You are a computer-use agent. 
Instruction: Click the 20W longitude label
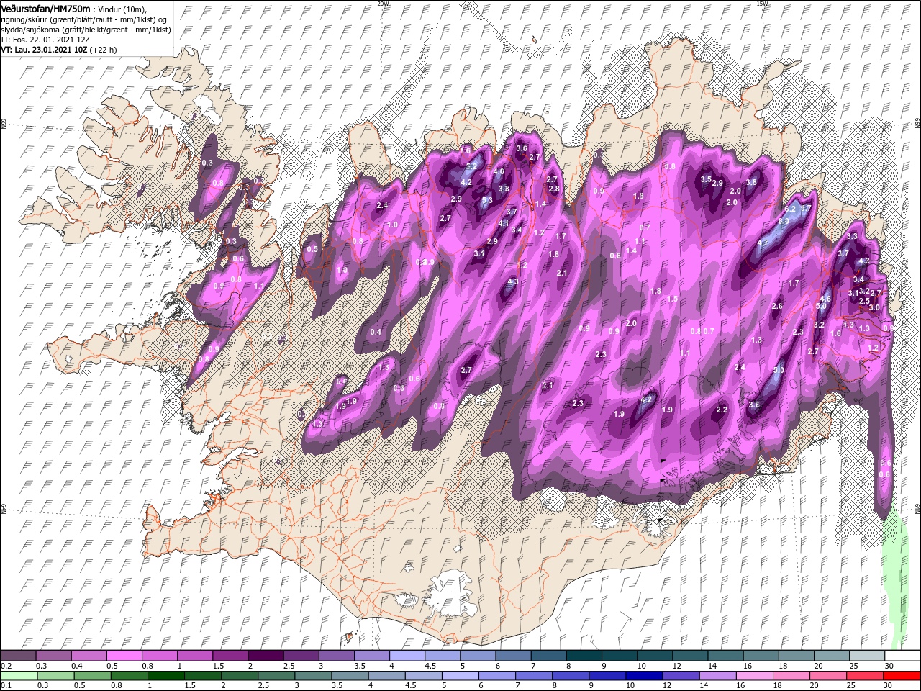point(382,4)
